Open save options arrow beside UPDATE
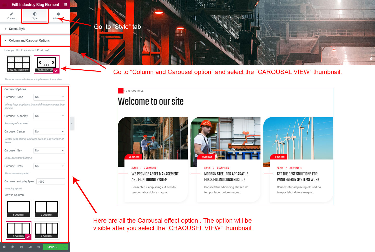 click(65, 247)
